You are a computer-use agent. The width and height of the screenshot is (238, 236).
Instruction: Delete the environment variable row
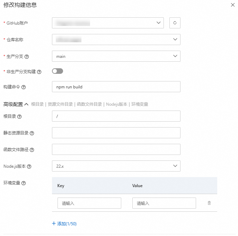pyautogui.click(x=209, y=203)
